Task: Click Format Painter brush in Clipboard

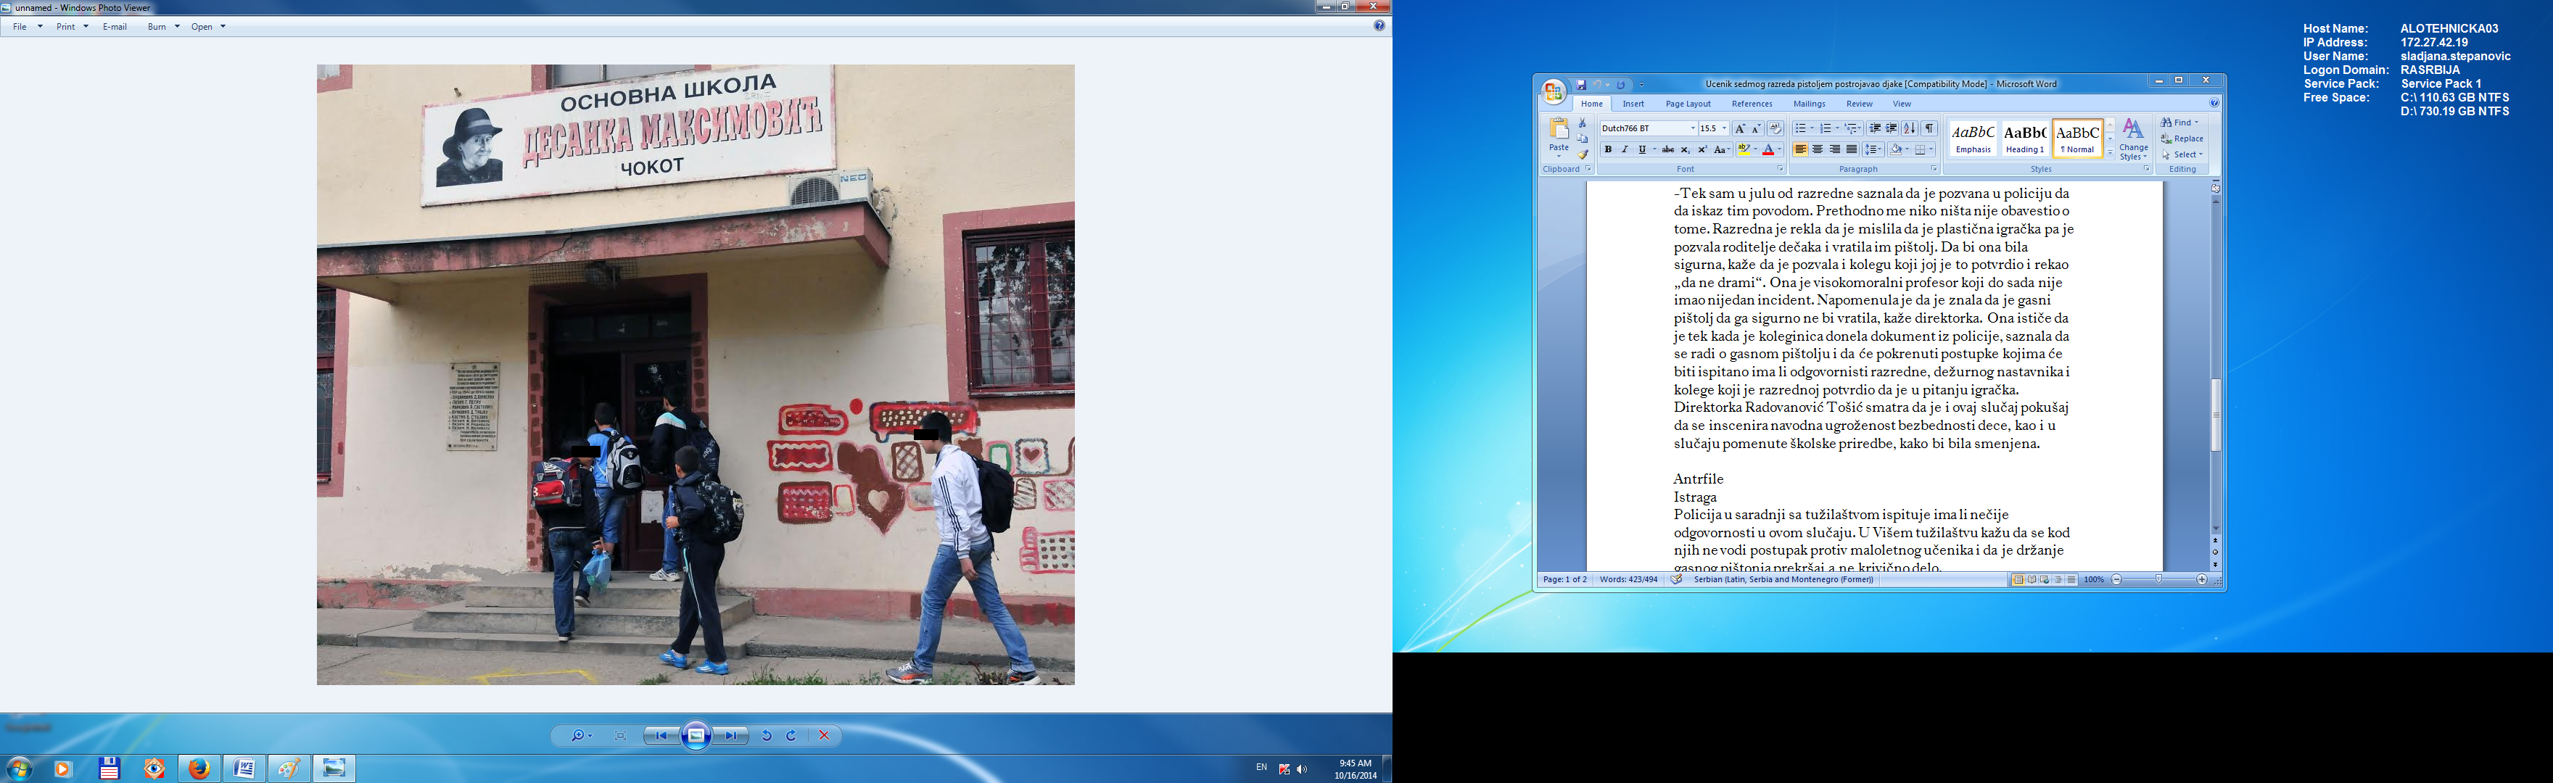Action: pyautogui.click(x=1583, y=154)
